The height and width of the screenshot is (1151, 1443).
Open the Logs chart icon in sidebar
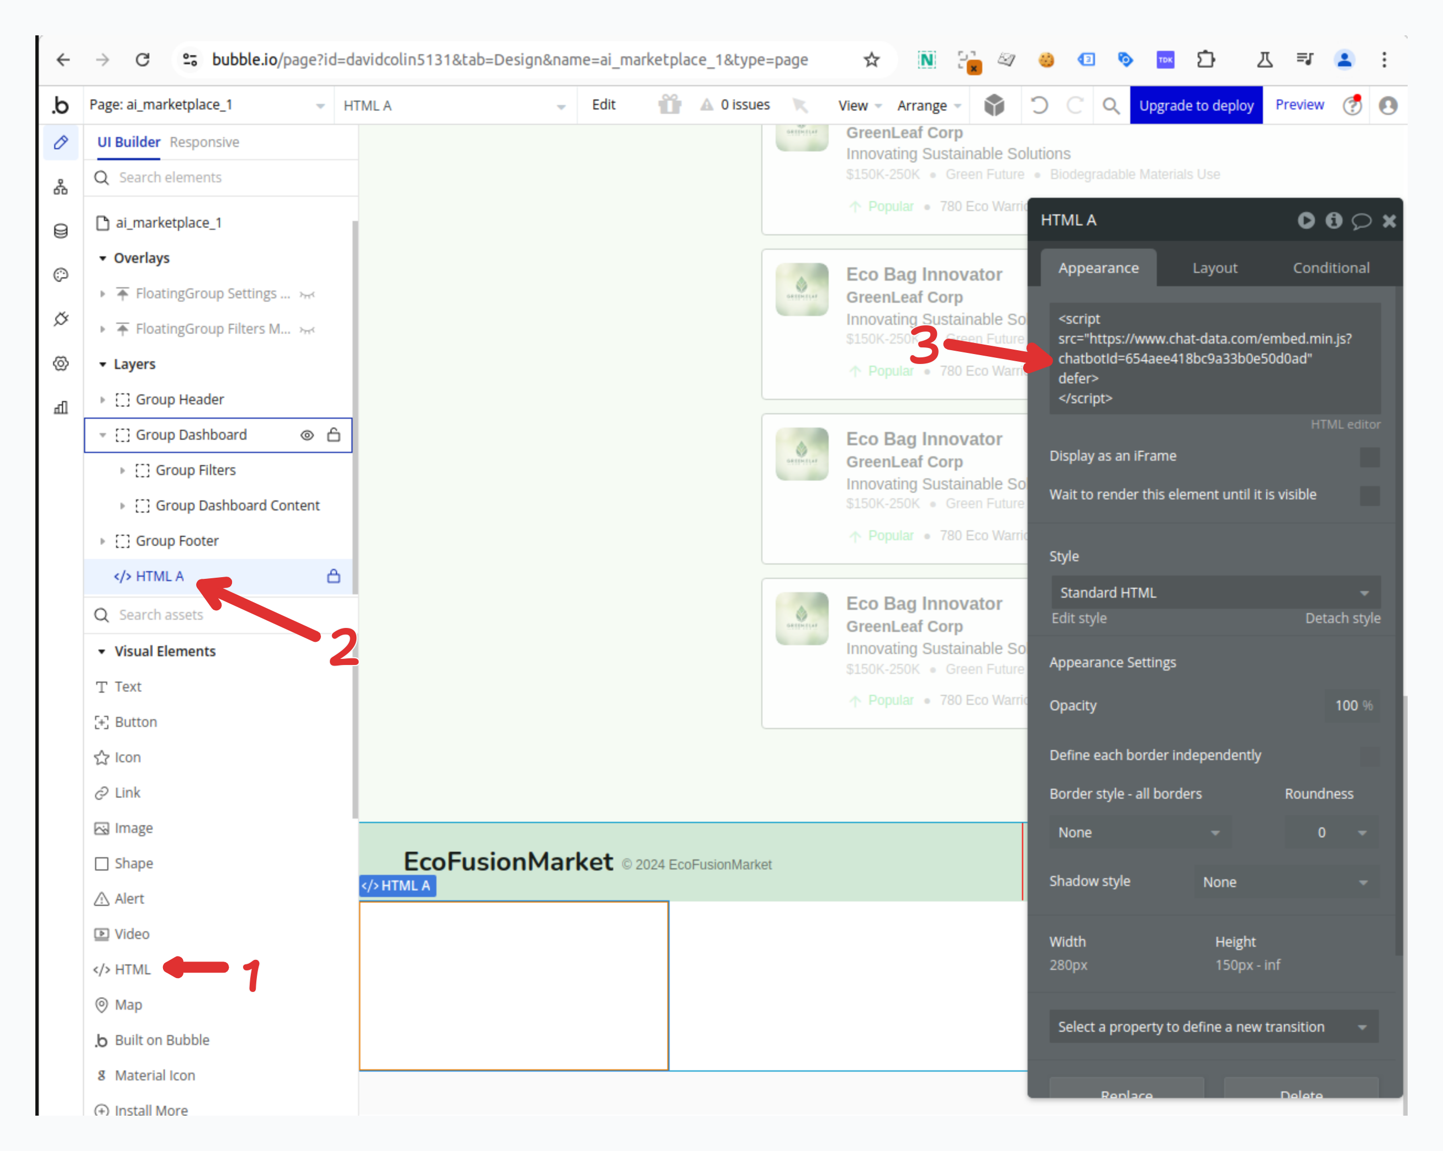coord(61,407)
